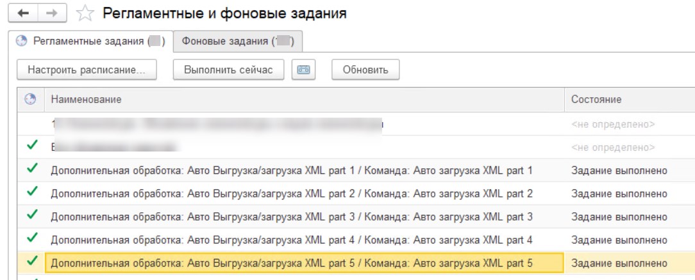Screen dimensions: 695x280
Task: Go forward with the right arrow button
Action: point(52,13)
